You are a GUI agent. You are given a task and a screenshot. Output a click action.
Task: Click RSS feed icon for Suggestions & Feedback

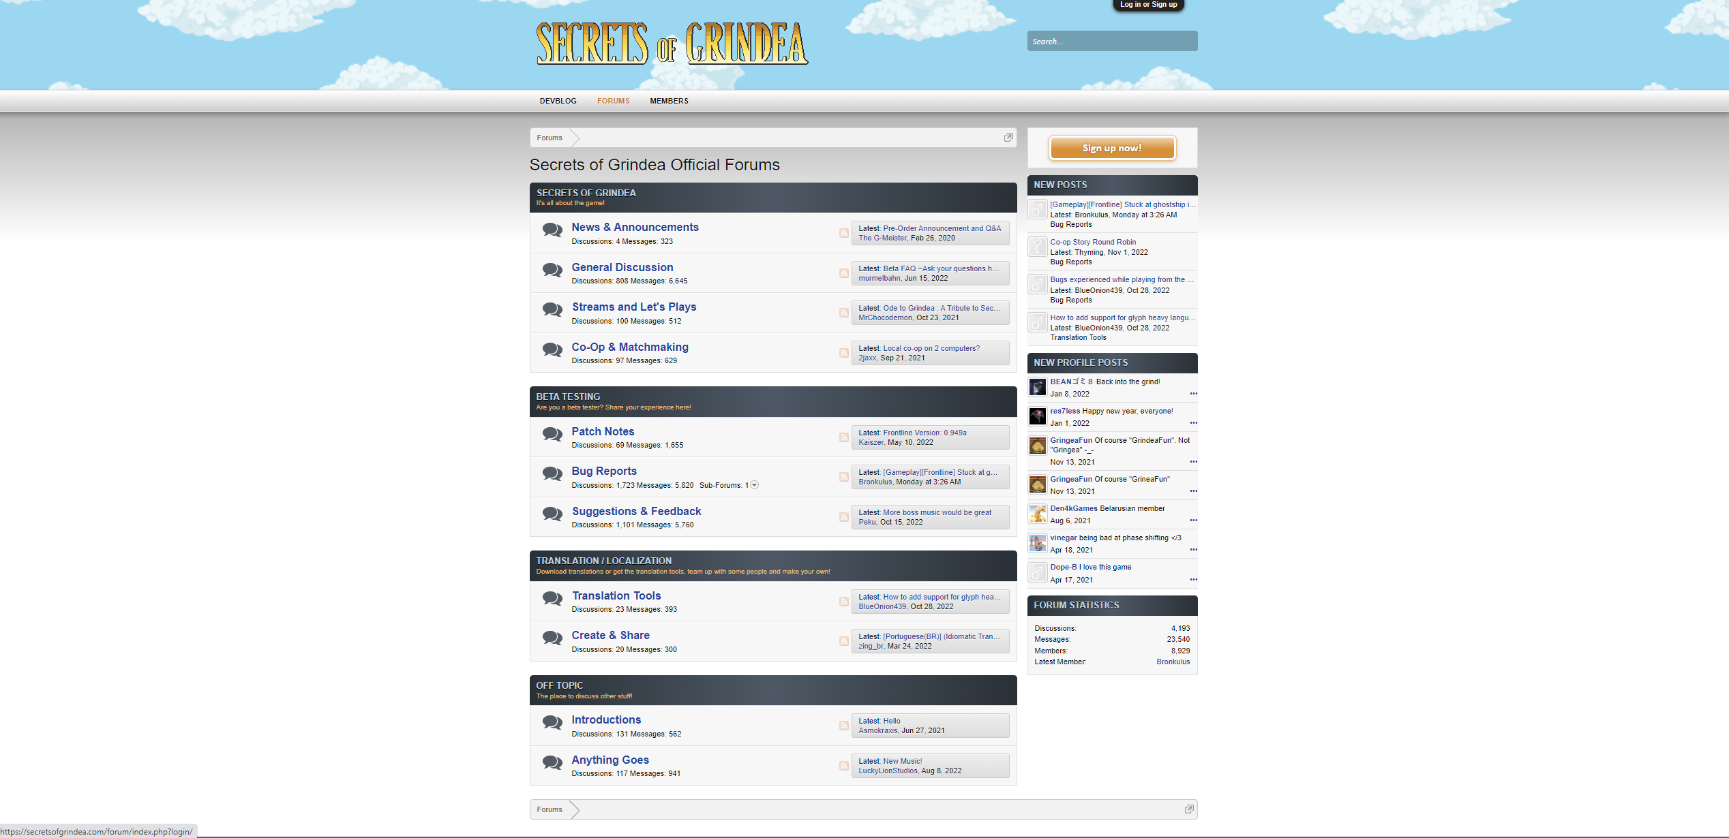click(x=843, y=517)
